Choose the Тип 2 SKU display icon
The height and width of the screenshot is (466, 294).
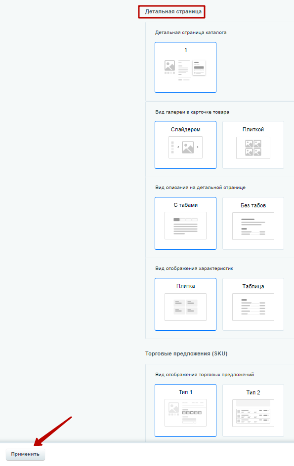253,413
